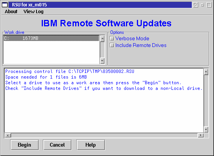Click the Help button

(x=91, y=145)
